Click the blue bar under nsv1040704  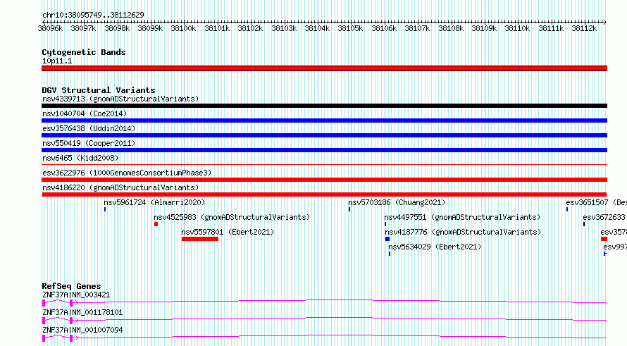[324, 121]
